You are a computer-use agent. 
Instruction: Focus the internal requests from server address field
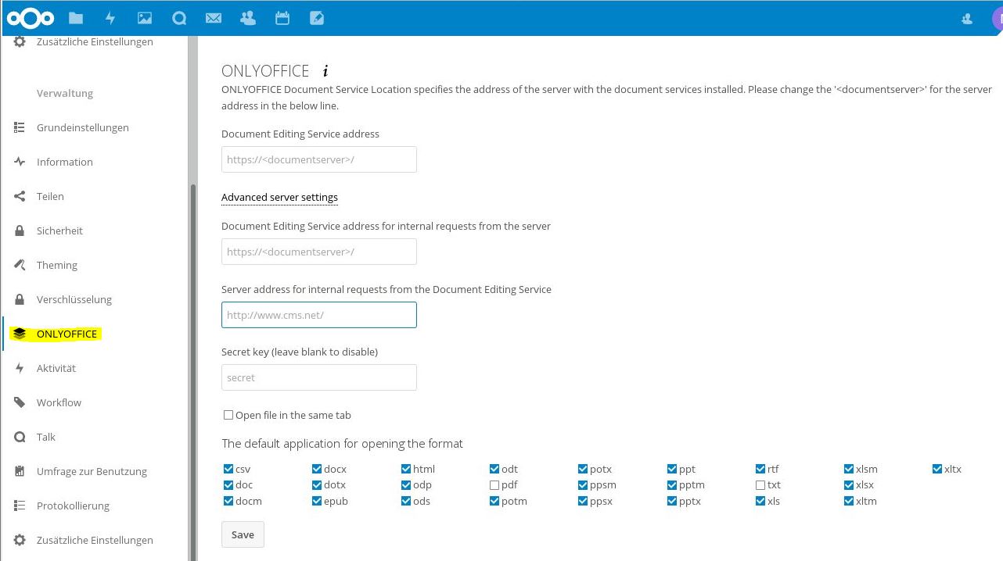(x=319, y=252)
